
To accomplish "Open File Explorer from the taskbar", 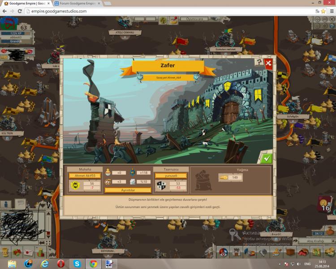I will pos(12,264).
